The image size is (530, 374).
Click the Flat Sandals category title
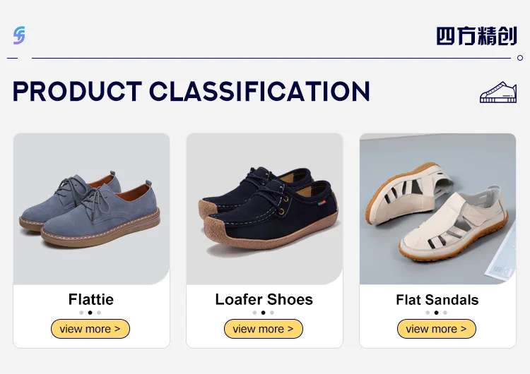437,300
